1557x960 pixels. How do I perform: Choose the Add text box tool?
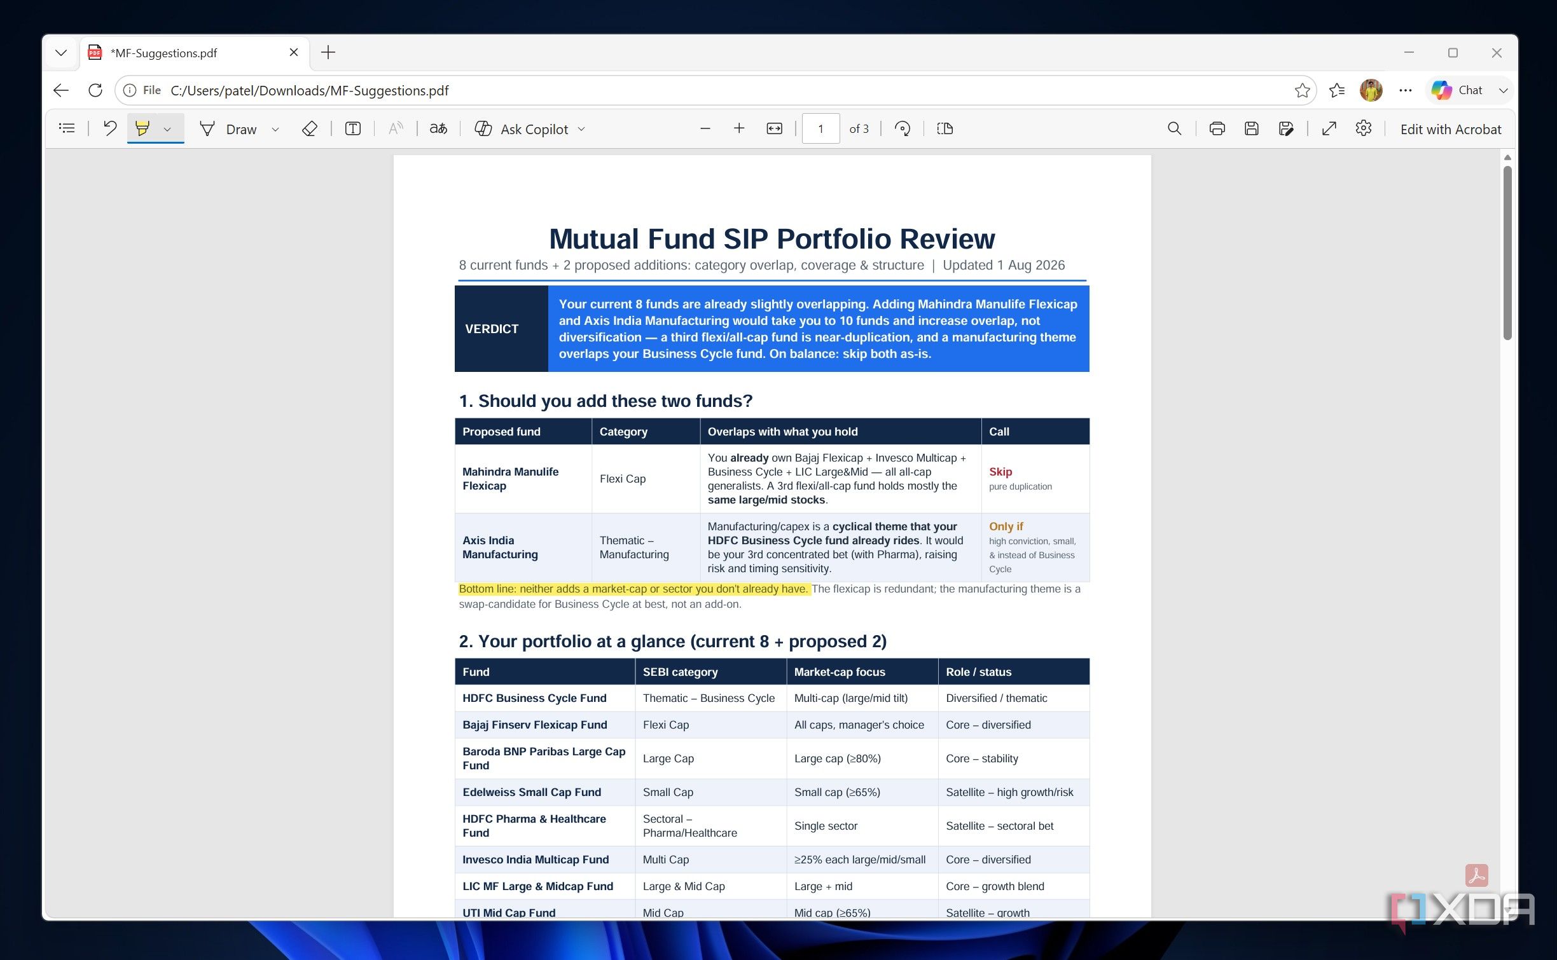[x=353, y=129]
